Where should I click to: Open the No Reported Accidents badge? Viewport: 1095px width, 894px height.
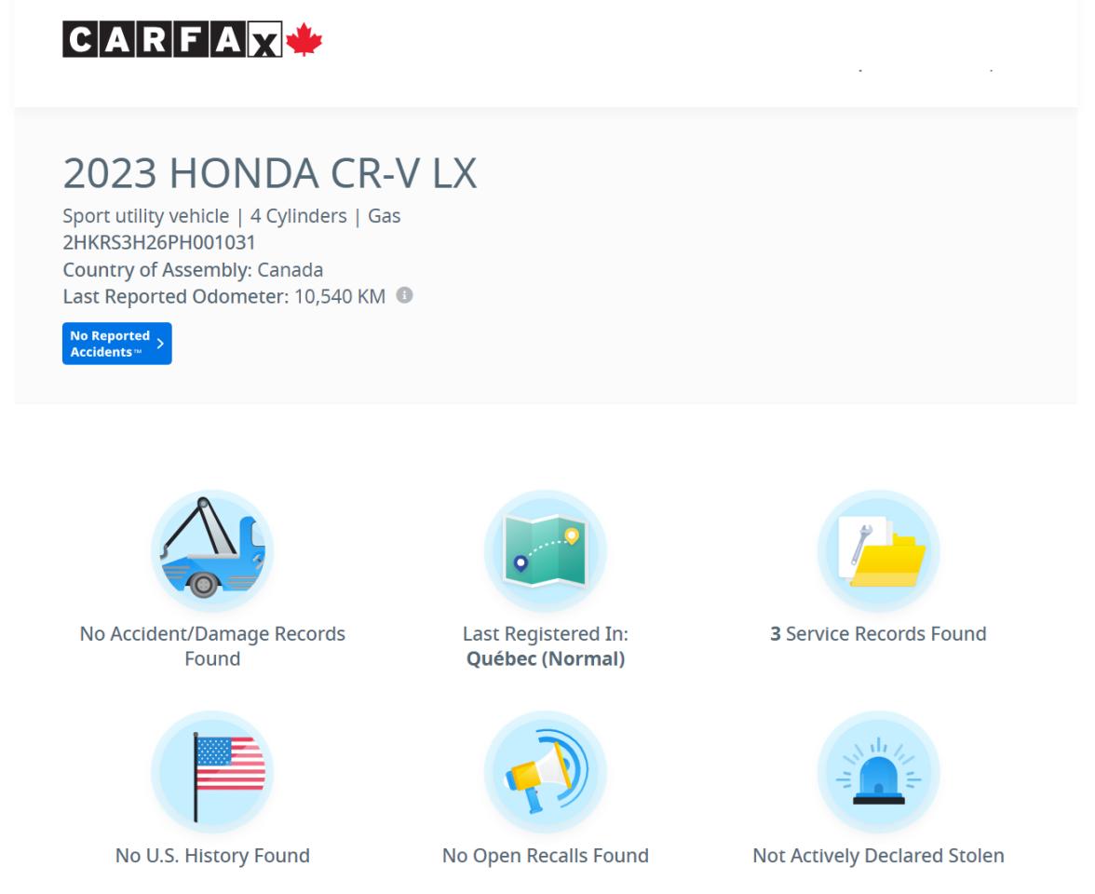[x=117, y=343]
